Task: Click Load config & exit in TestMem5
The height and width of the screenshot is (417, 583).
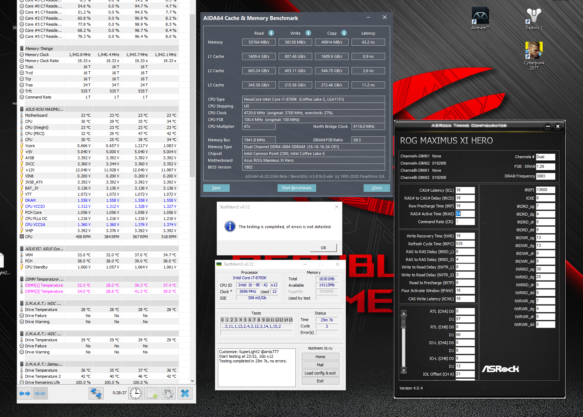Action: coord(320,373)
